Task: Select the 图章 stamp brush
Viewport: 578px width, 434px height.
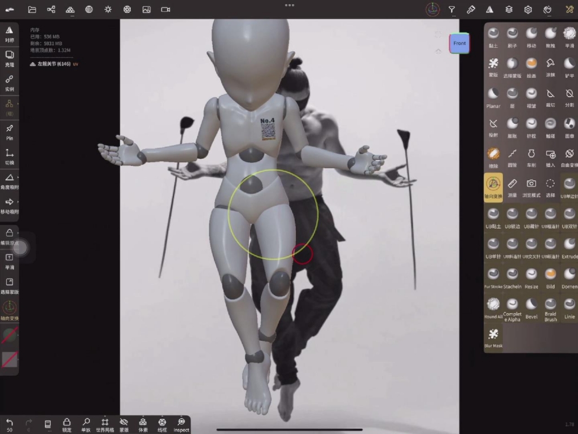Action: [570, 128]
